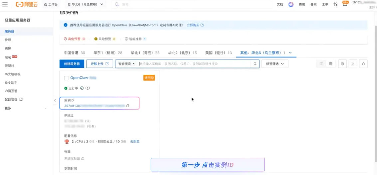Click the 运行中 status text

73,88
